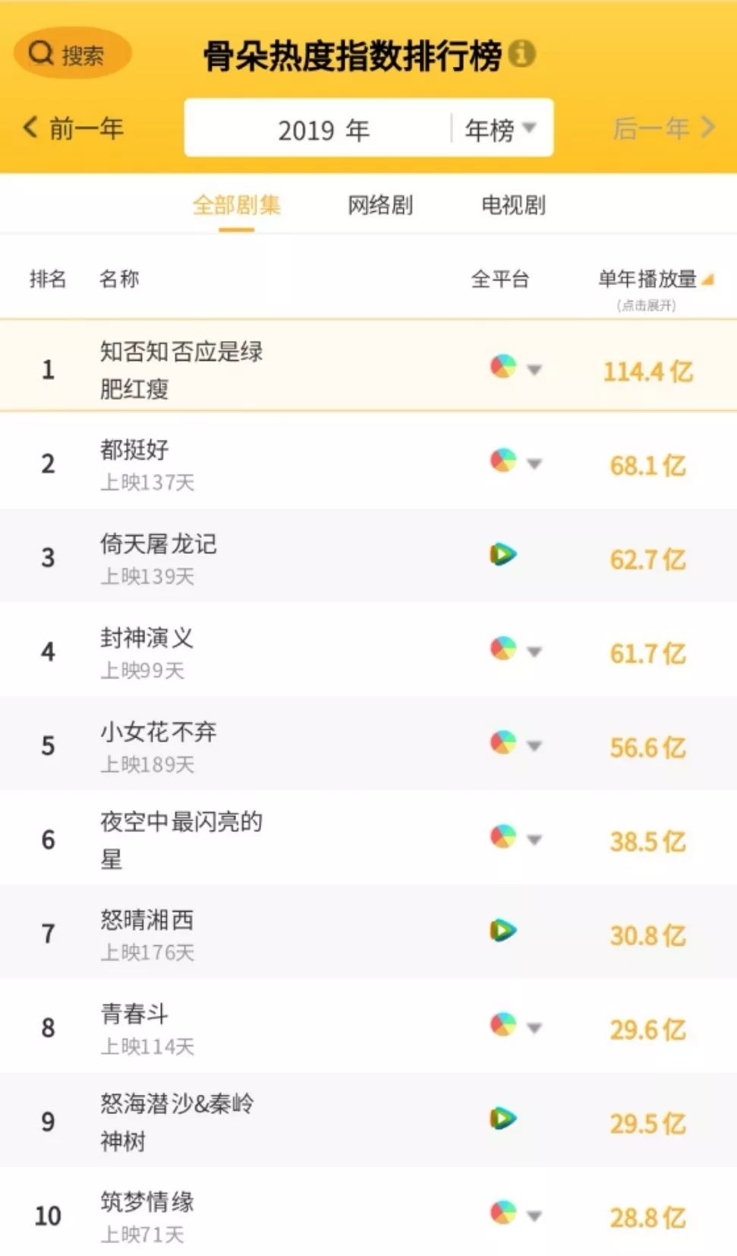This screenshot has width=737, height=1256.
Task: Click the pie chart icon for 封神演义
Action: point(502,649)
